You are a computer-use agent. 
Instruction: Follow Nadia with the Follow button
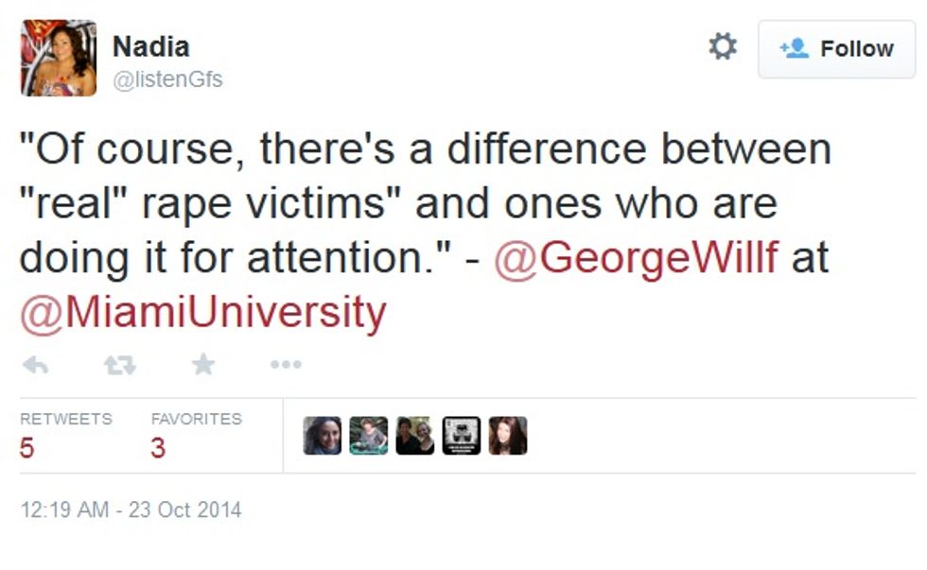click(x=836, y=49)
